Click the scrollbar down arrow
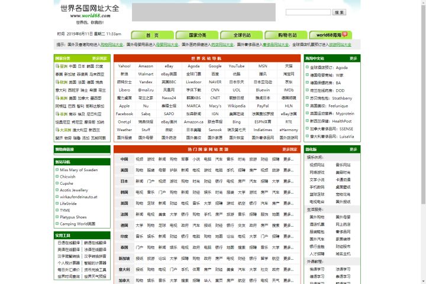 coord(423,282)
